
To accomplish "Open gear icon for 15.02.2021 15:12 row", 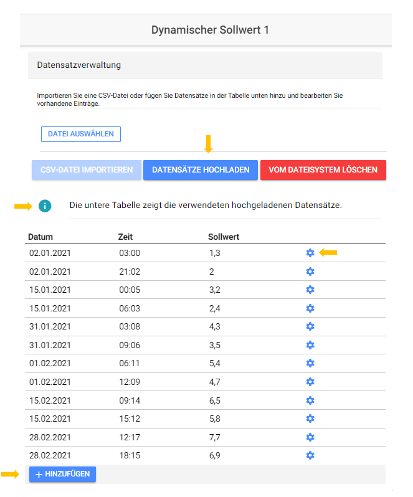I will 310,419.
